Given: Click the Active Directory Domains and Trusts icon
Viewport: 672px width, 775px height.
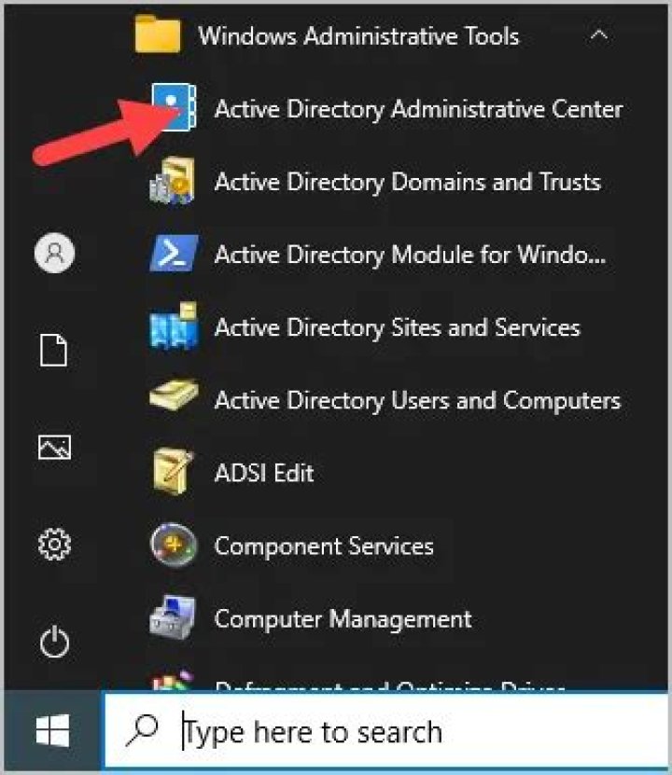Looking at the screenshot, I should (x=173, y=181).
